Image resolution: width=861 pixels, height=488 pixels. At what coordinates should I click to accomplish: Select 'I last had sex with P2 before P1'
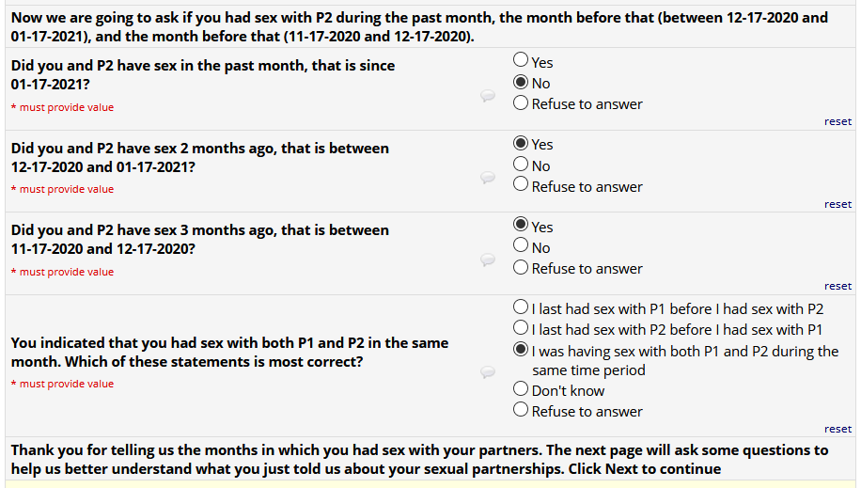click(x=521, y=328)
